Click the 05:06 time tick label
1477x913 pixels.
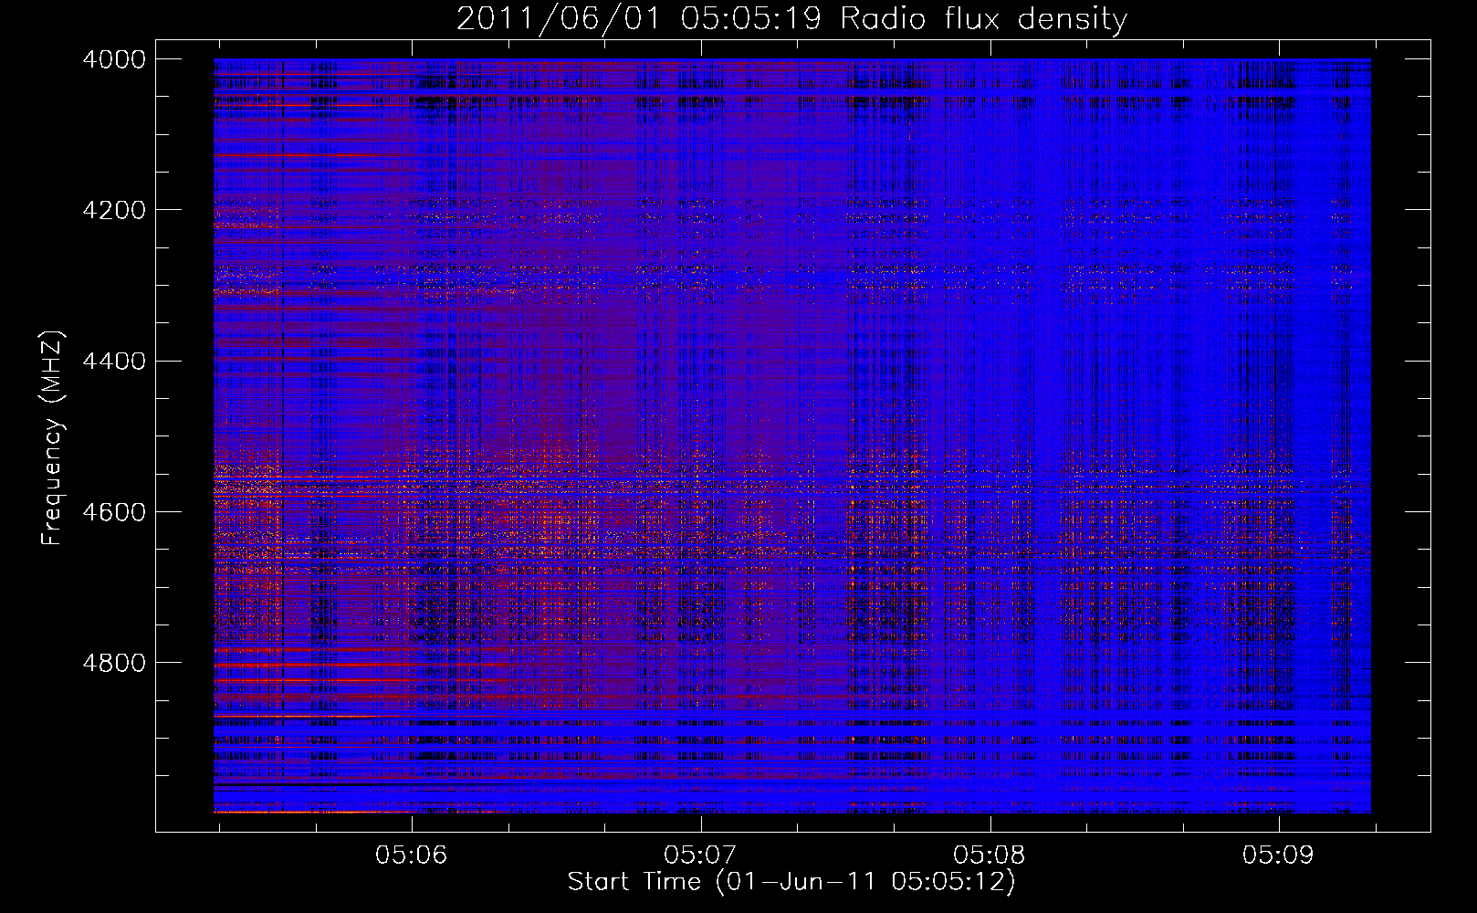pyautogui.click(x=412, y=855)
